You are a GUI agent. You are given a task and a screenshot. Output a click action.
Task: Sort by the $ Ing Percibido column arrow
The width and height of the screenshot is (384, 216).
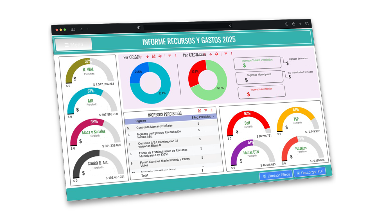point(213,116)
